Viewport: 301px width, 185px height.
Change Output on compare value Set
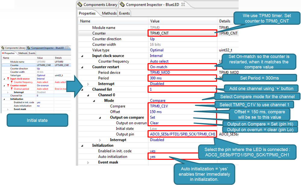point(152,117)
